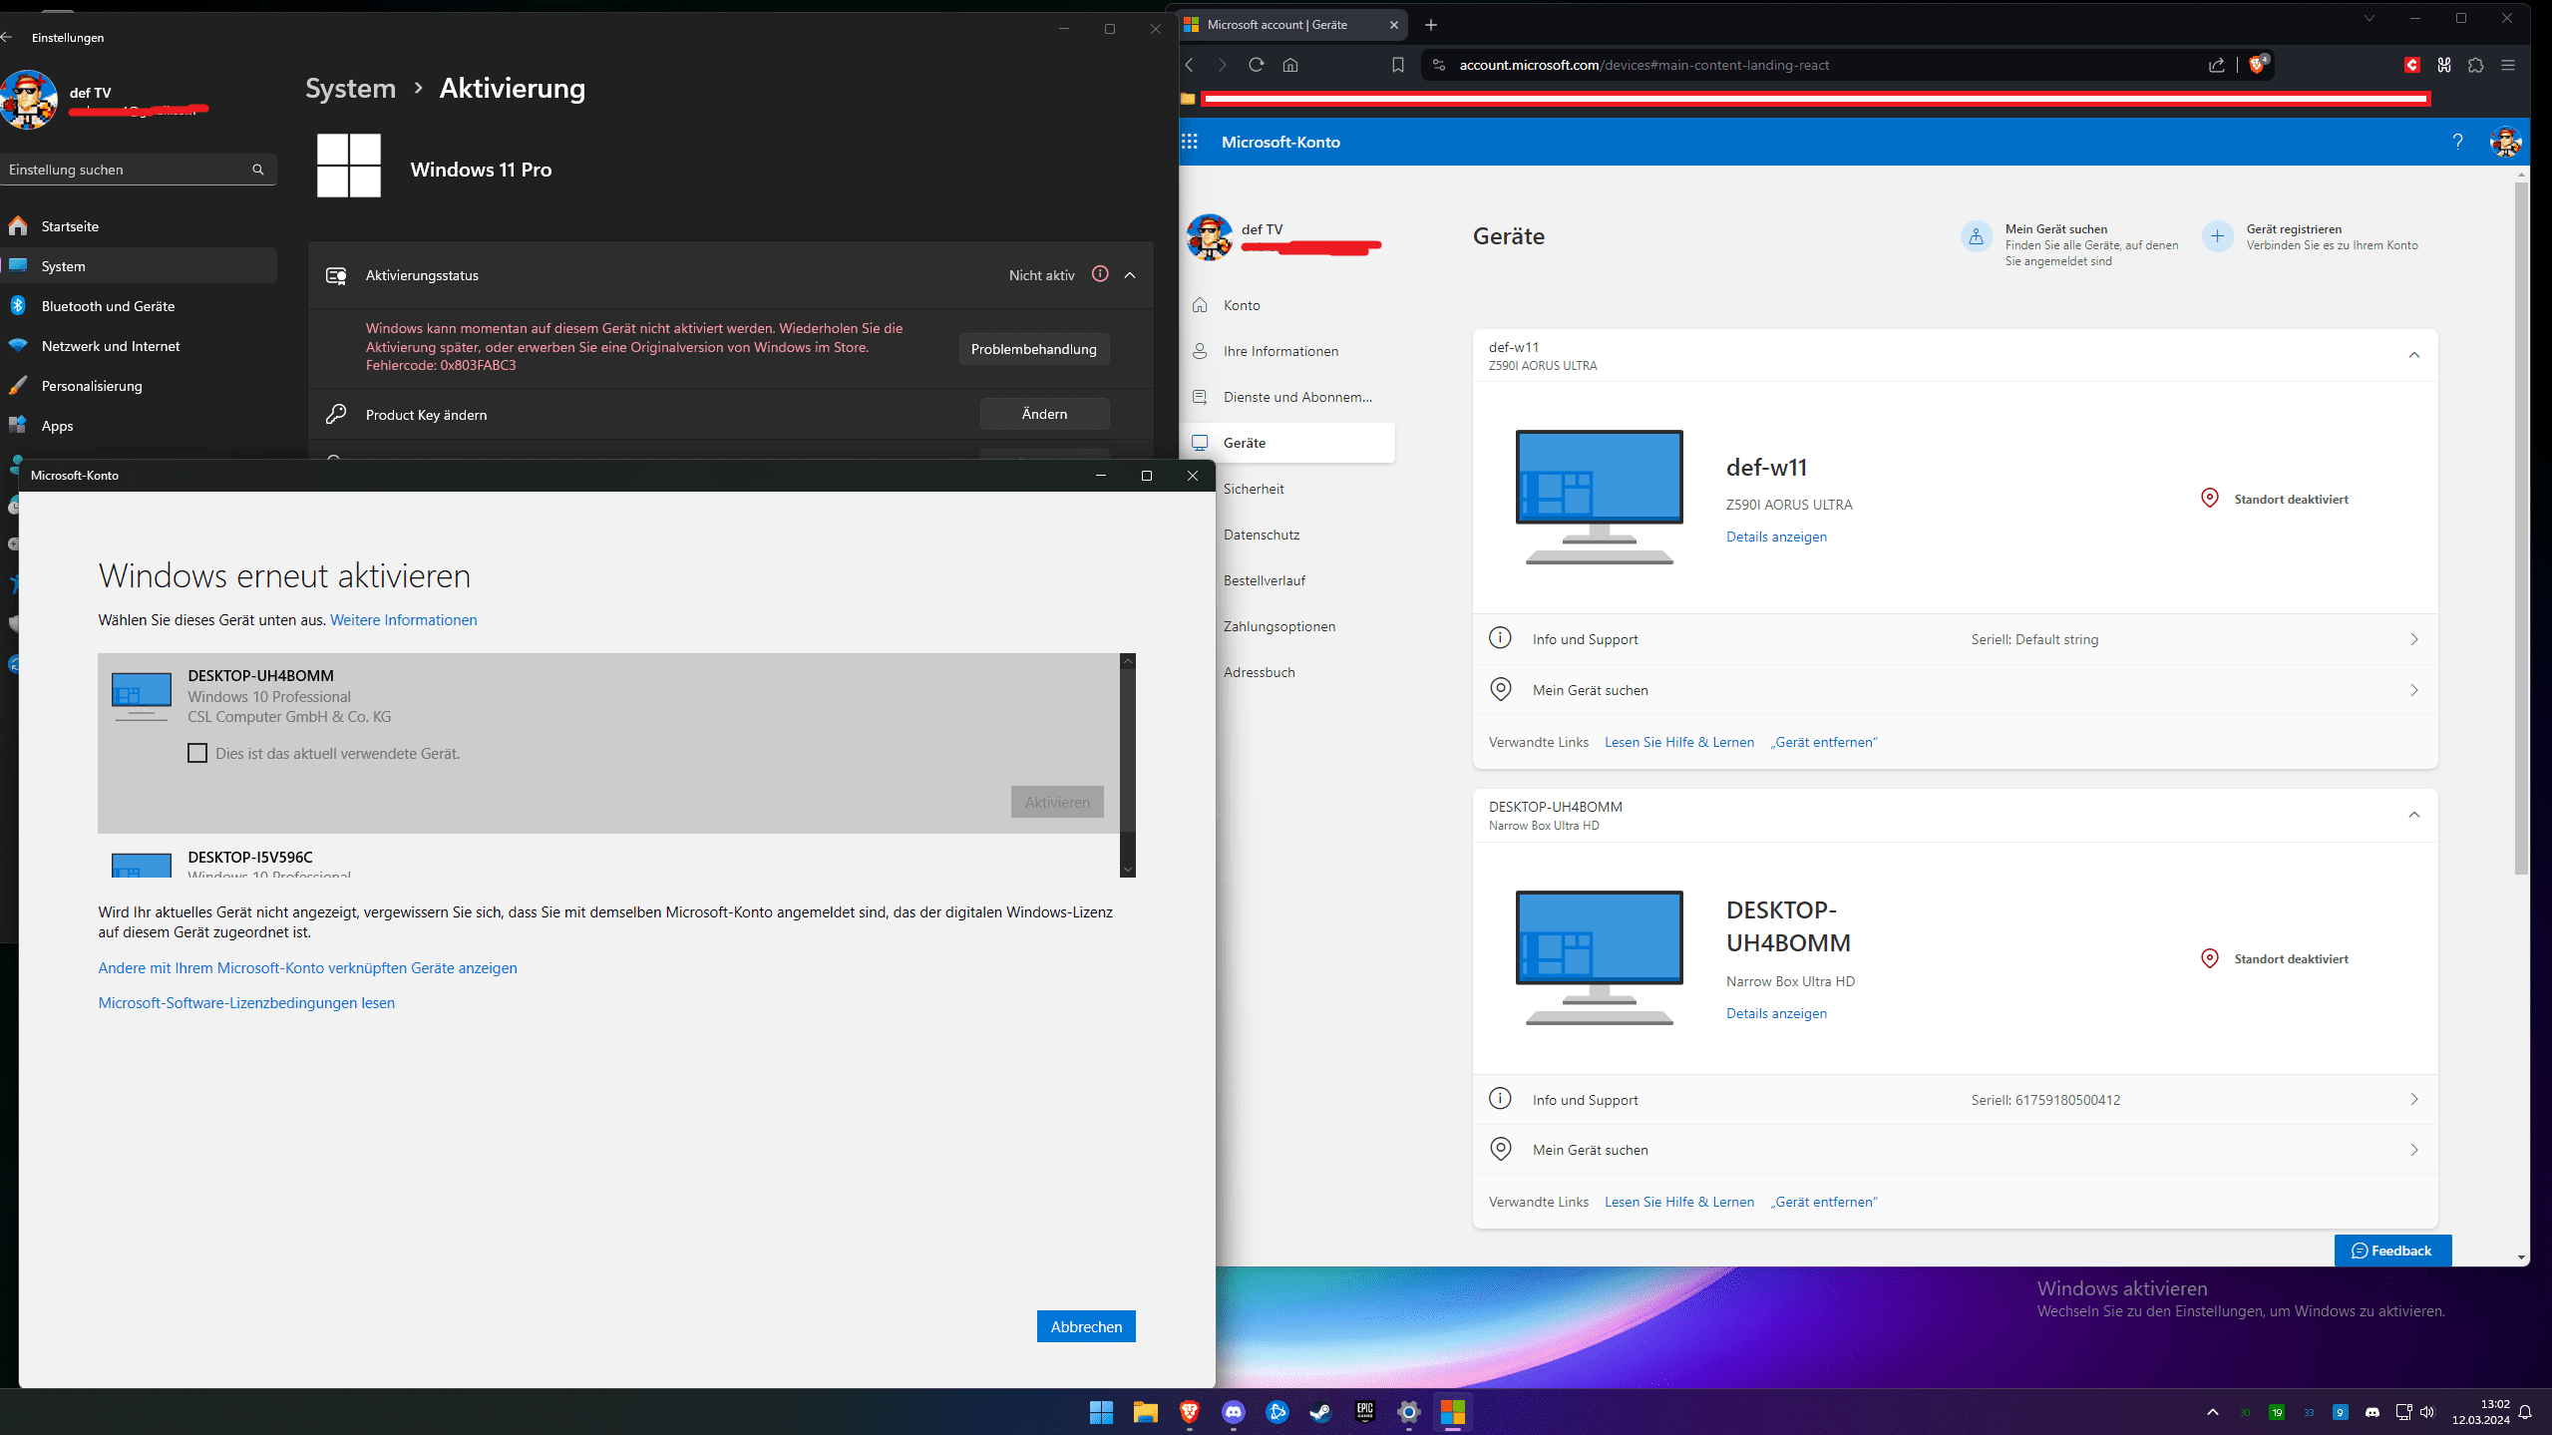The width and height of the screenshot is (2552, 1435).
Task: Click the System breadcrumb in Aktivierung header
Action: (x=350, y=88)
